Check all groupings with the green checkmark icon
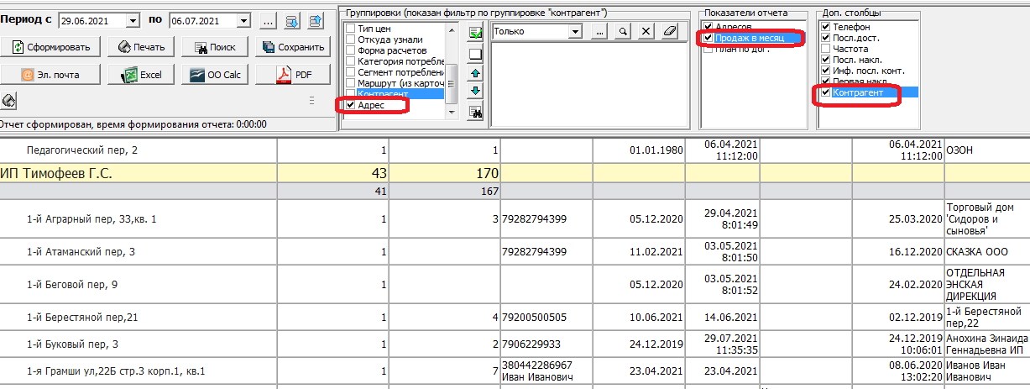This screenshot has width=1030, height=389. click(x=475, y=33)
